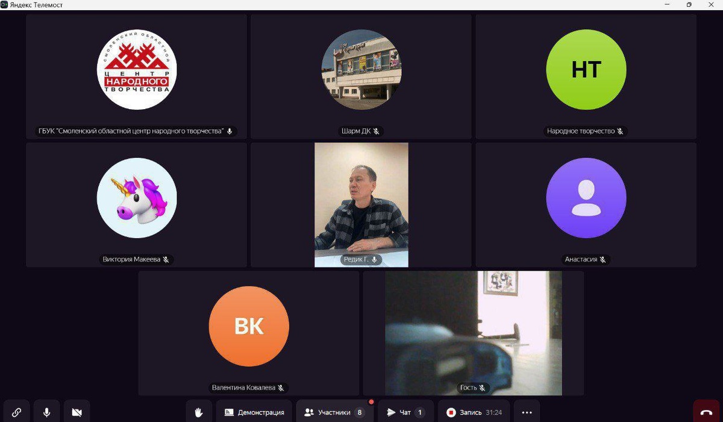Select the Редик Г. video feed

click(361, 204)
